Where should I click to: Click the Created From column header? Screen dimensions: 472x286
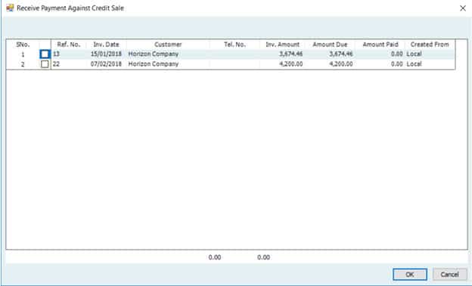pyautogui.click(x=430, y=45)
